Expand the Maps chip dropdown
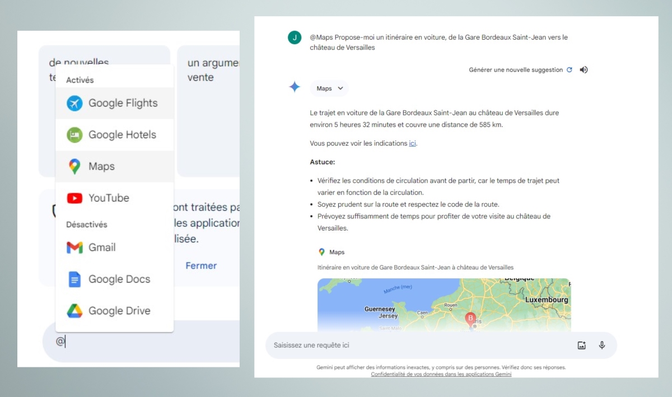The width and height of the screenshot is (672, 397). 329,88
